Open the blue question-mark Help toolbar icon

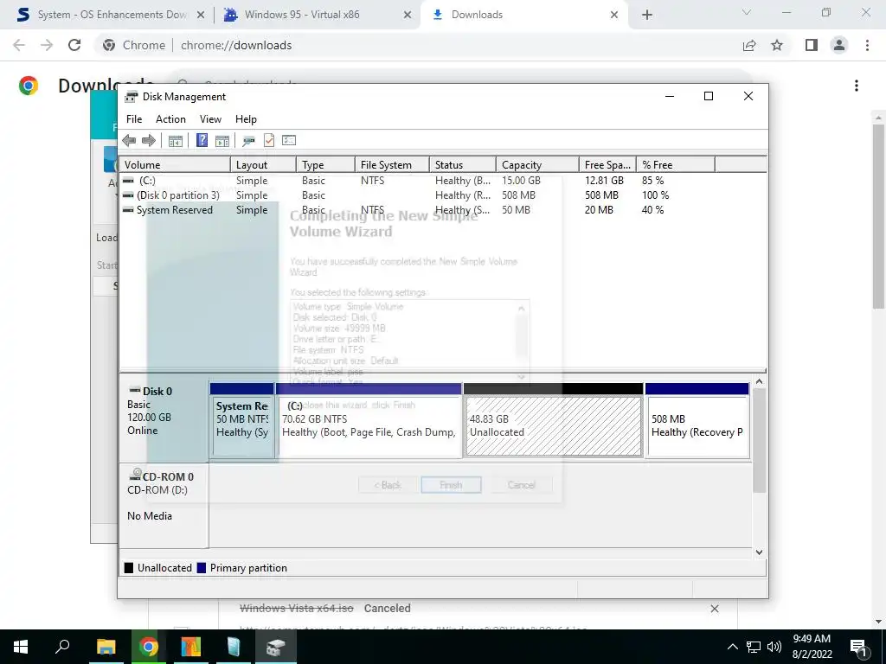pos(202,140)
